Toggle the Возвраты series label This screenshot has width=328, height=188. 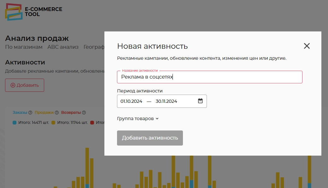71,113
